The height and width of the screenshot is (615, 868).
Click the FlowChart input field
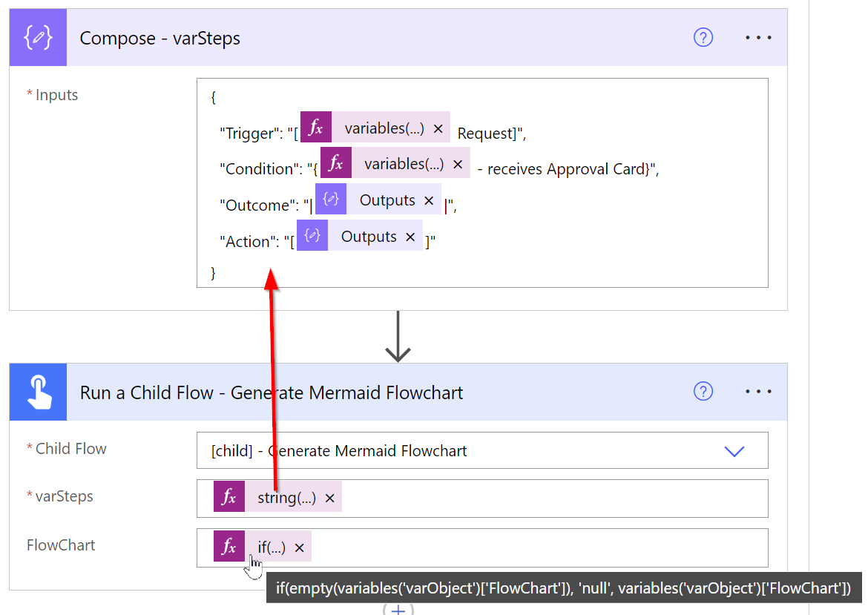coord(519,547)
